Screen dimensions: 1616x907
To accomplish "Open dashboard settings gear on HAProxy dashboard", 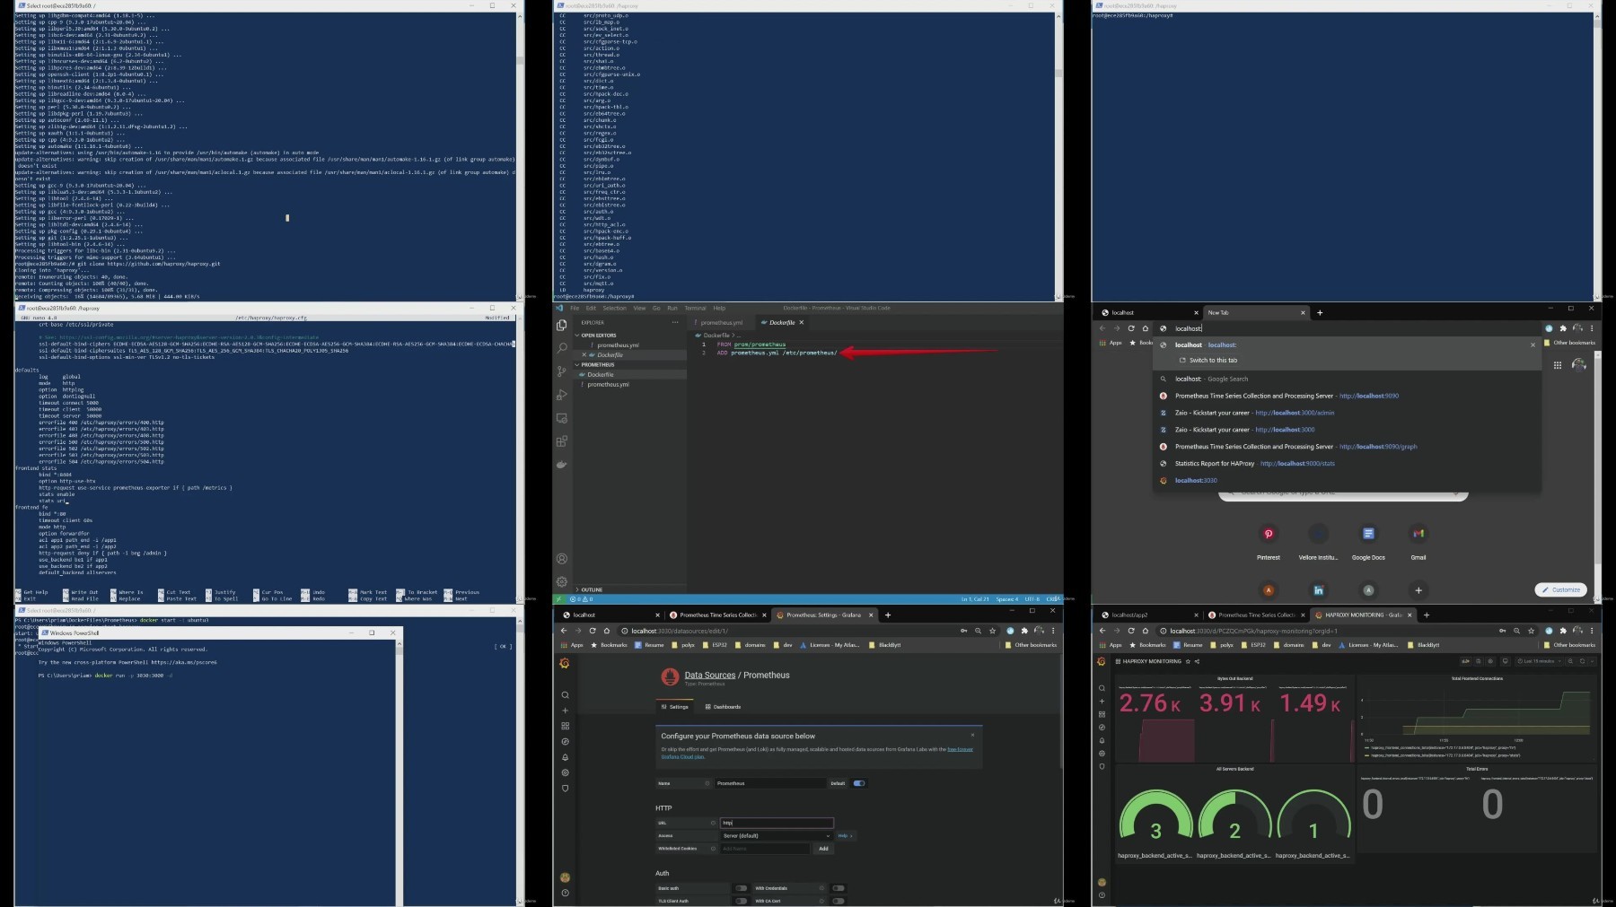I will (x=1491, y=661).
